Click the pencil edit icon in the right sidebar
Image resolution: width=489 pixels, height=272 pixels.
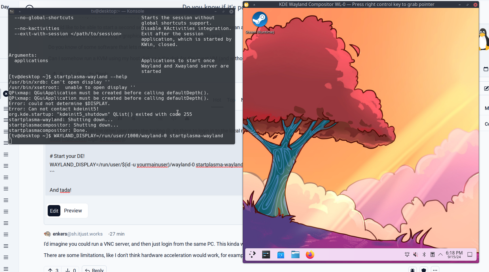486,88
